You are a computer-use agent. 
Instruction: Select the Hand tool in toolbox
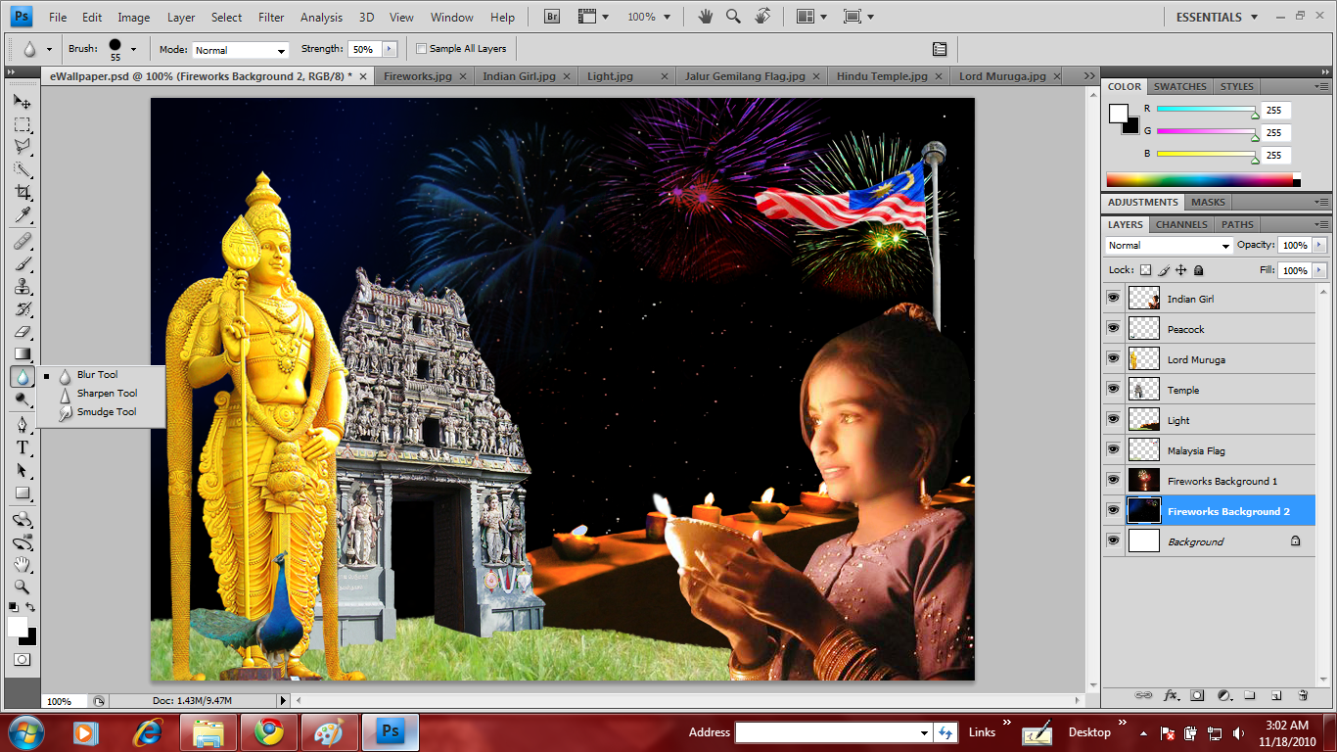[22, 564]
